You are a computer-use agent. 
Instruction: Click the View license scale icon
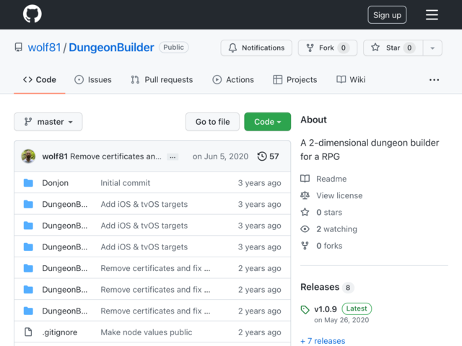tap(305, 195)
